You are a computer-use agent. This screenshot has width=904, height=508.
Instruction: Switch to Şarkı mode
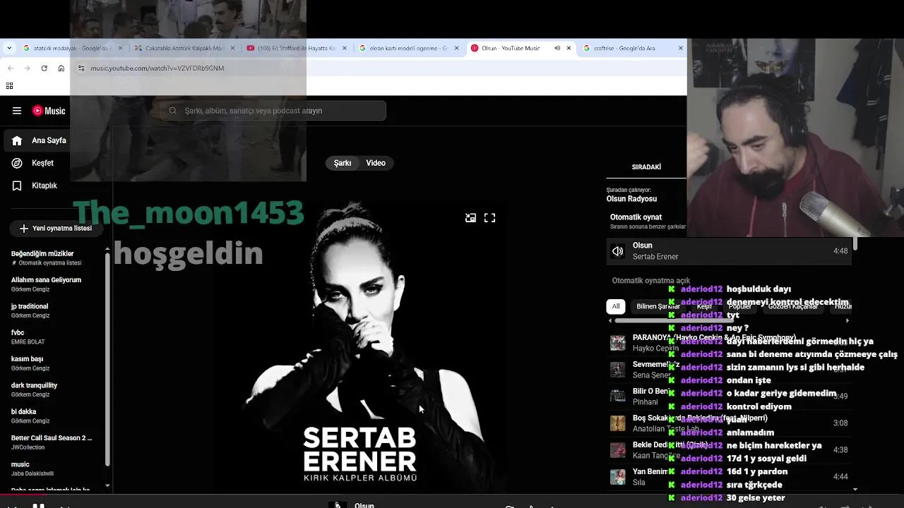point(343,163)
